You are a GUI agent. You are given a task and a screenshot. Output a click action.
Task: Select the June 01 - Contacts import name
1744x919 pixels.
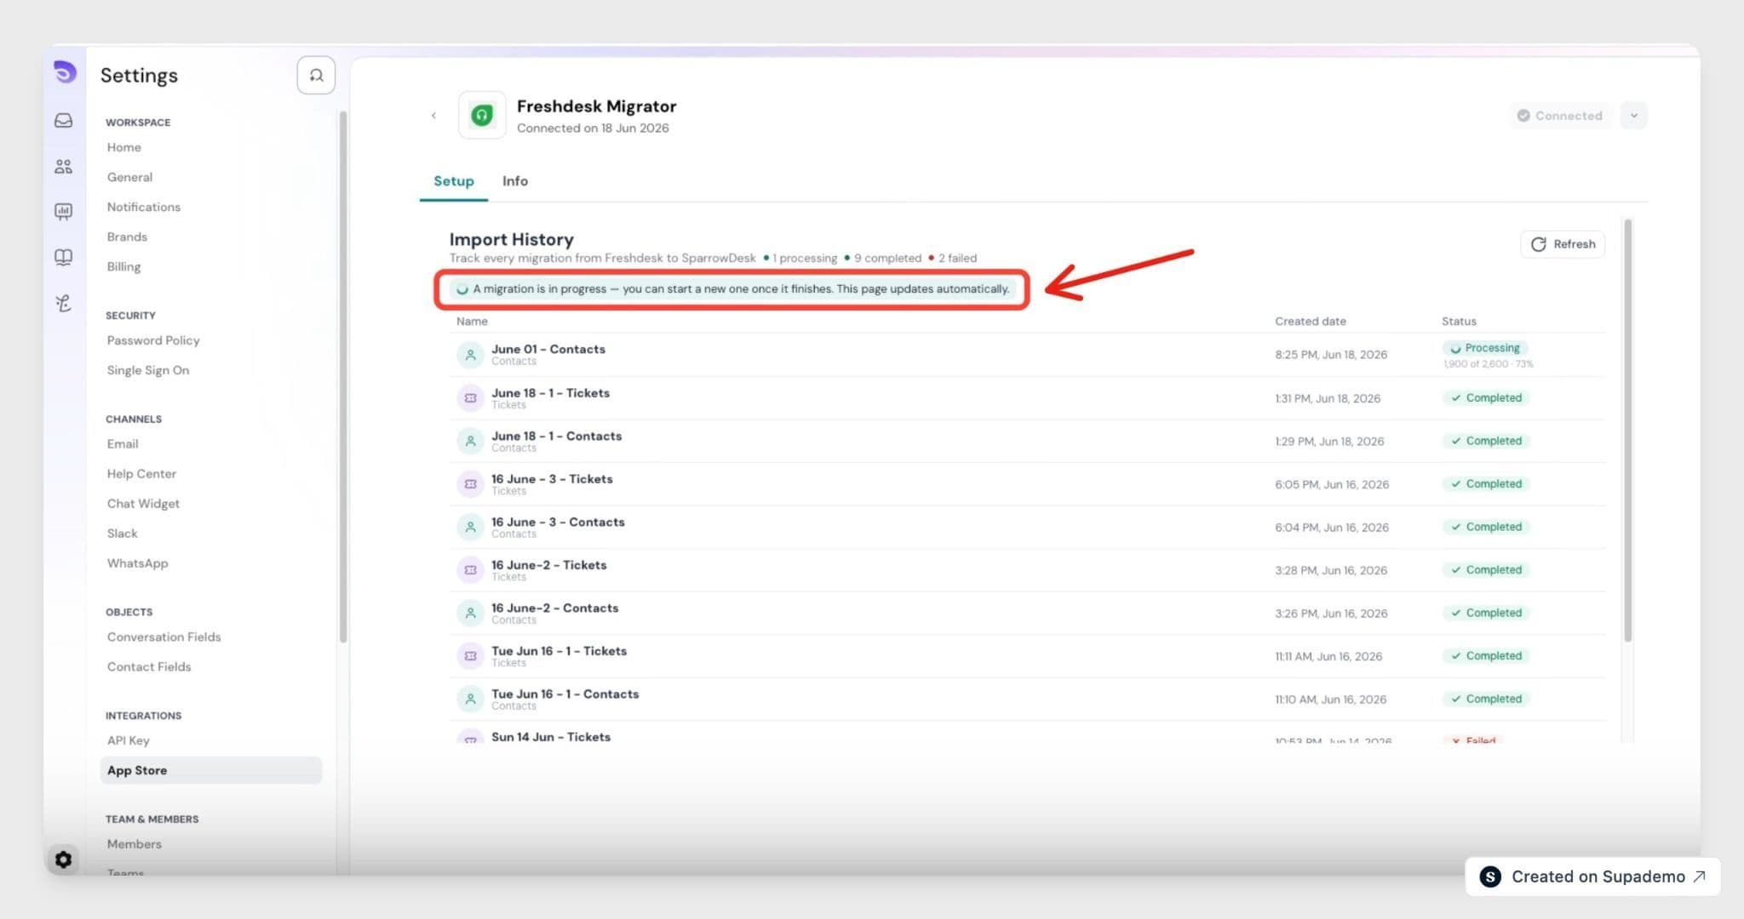548,349
